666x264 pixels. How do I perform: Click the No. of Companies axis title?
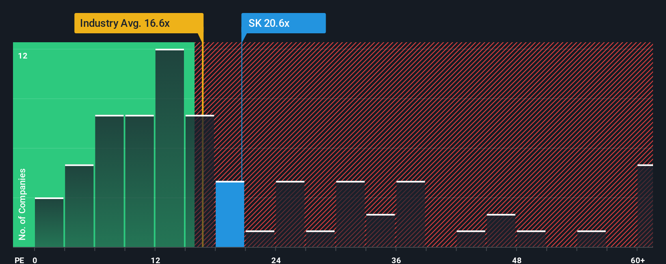coord(22,204)
